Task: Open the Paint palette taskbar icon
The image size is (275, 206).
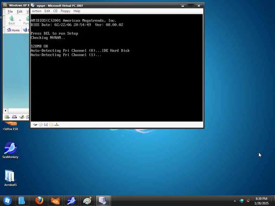Action: [x=87, y=201]
